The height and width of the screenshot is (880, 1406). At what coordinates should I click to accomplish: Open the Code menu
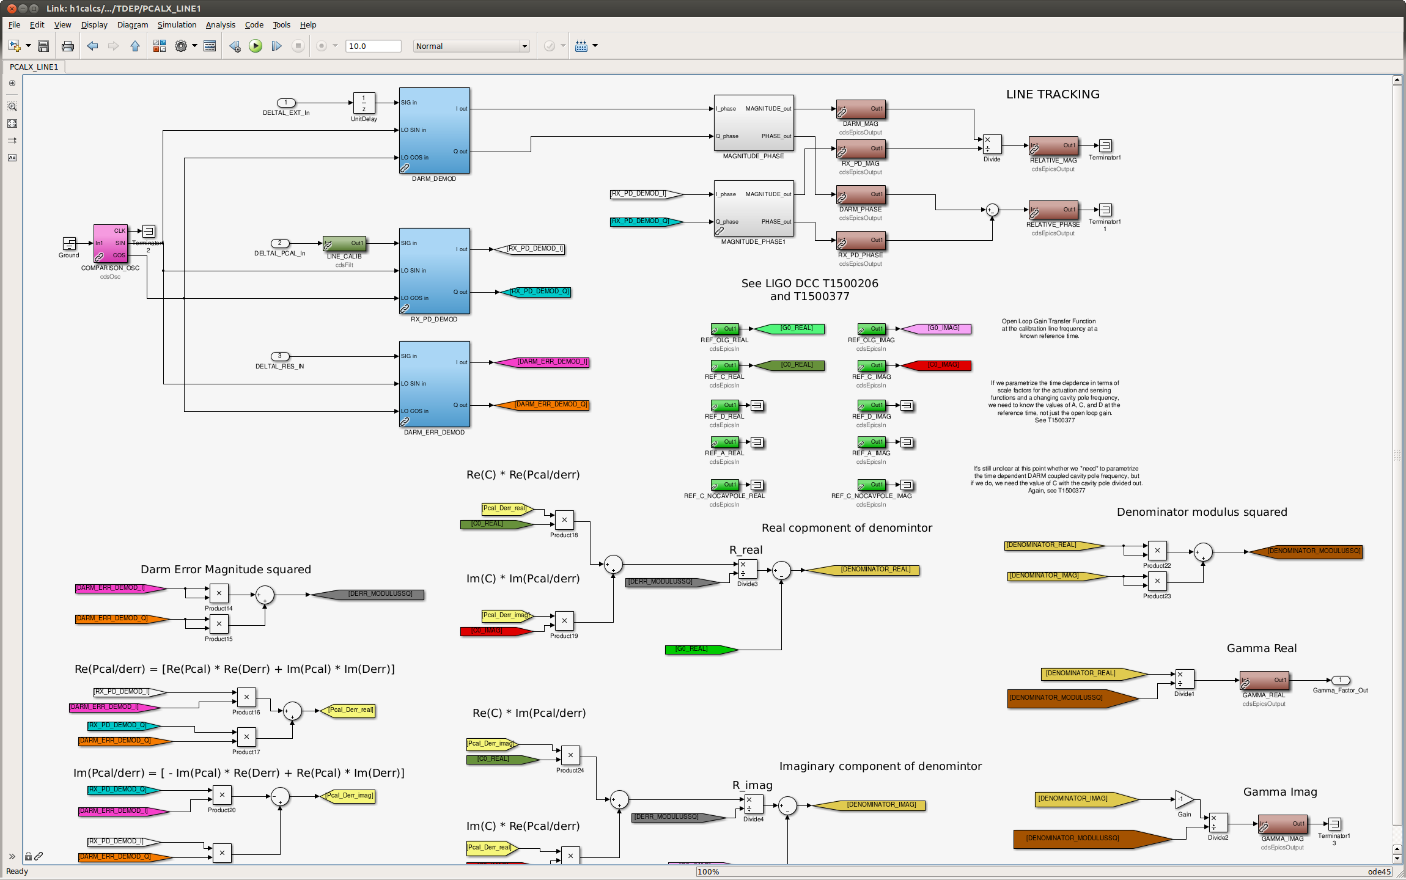click(254, 25)
